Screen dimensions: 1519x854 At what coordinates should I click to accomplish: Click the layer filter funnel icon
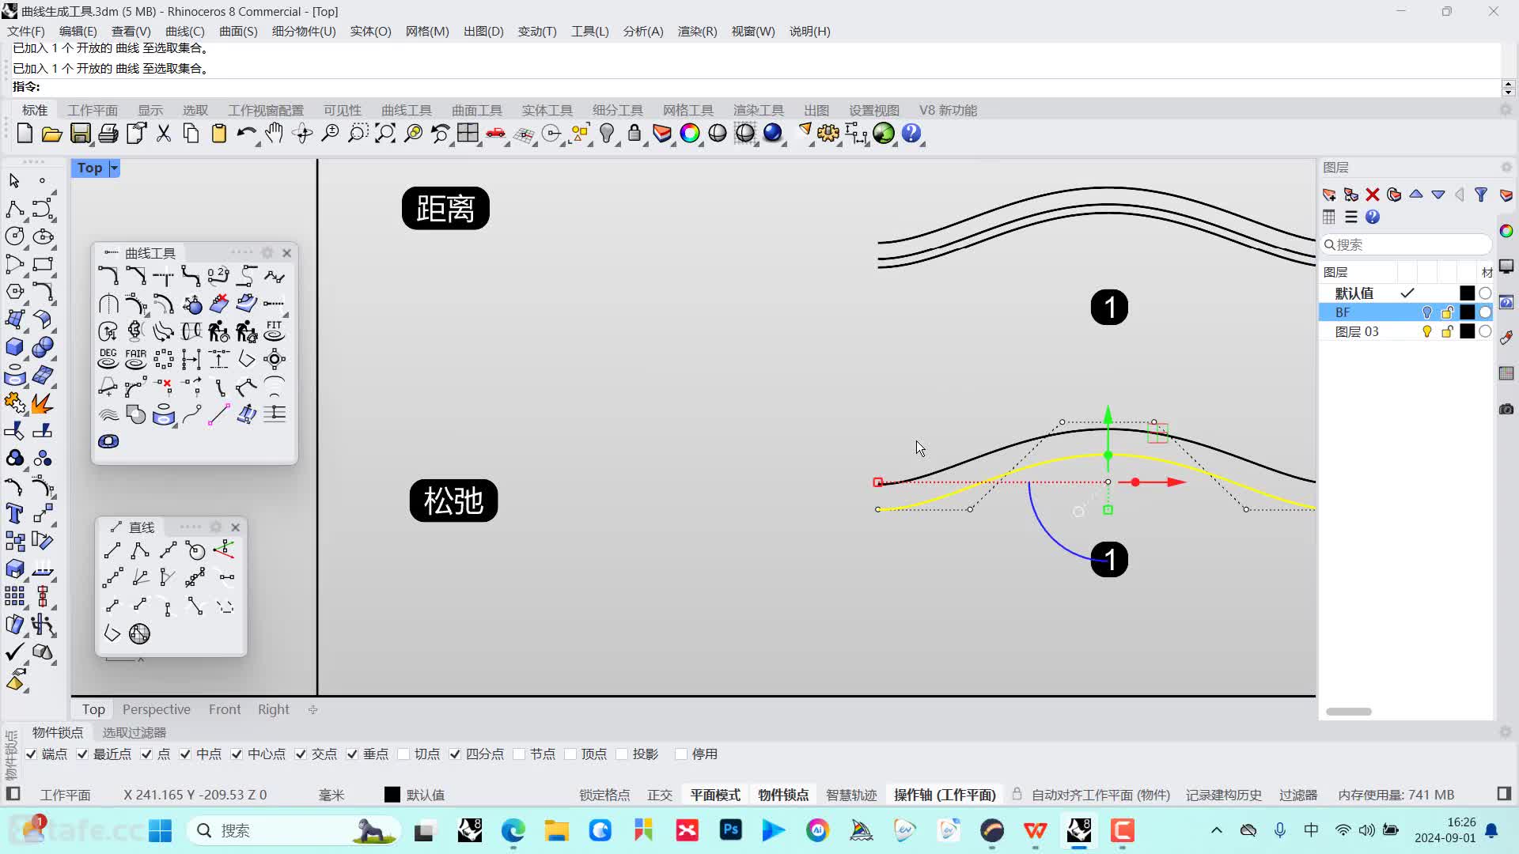pos(1481,195)
